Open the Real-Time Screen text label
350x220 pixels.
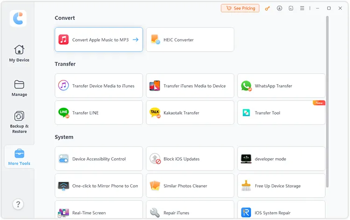pos(89,213)
